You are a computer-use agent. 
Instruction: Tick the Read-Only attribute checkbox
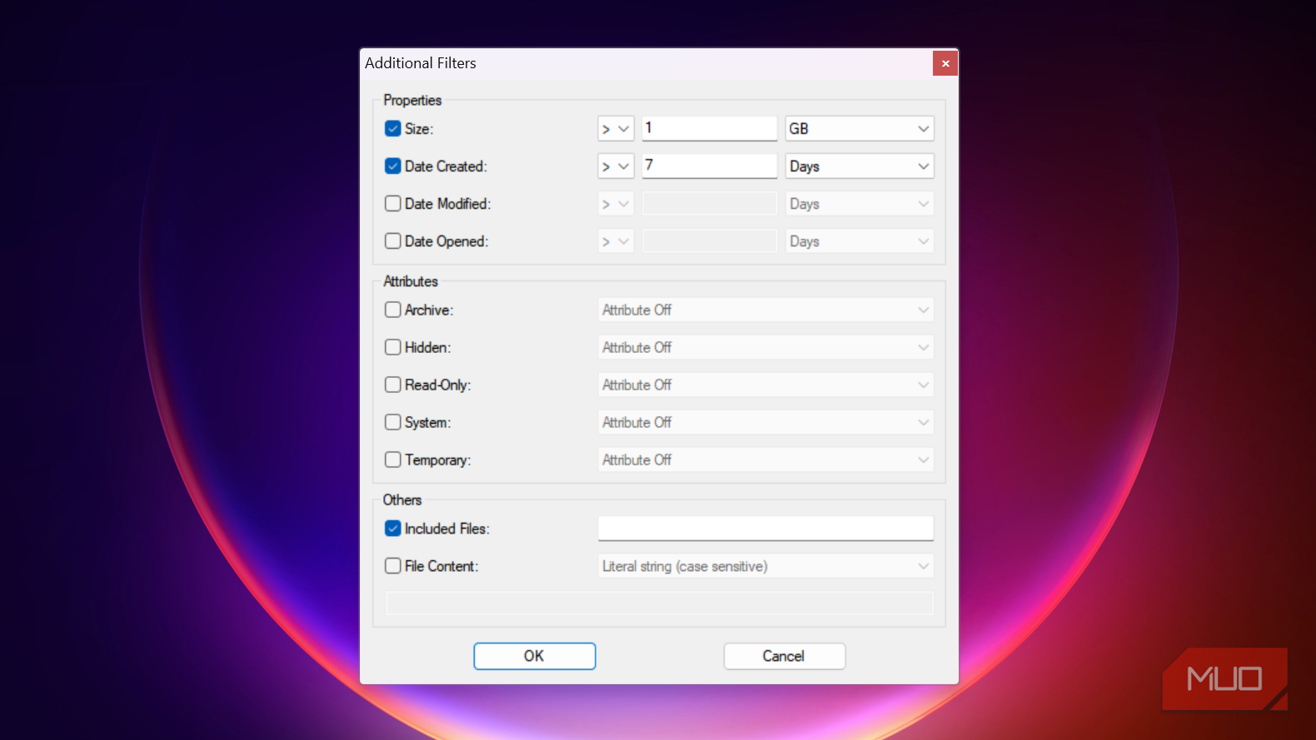click(x=393, y=385)
